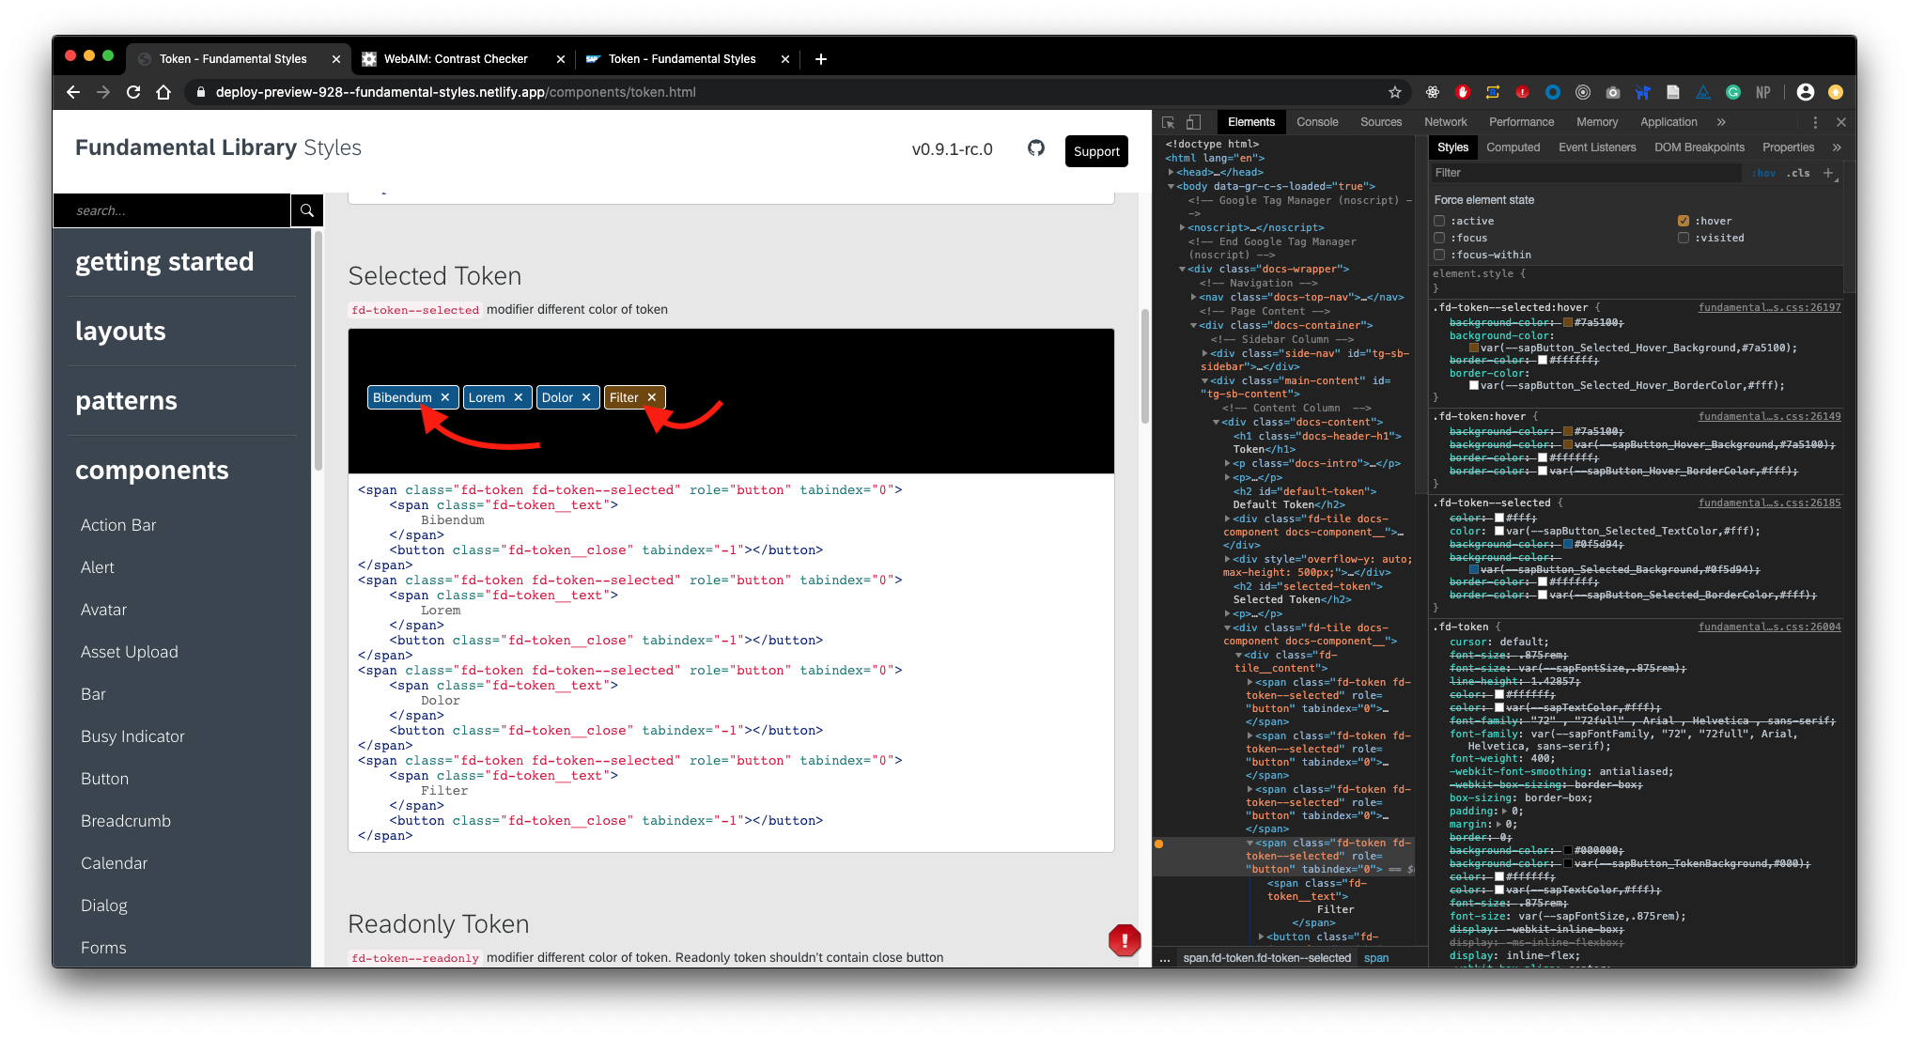
Task: Open the React Developer Tools extension
Action: point(1432,92)
